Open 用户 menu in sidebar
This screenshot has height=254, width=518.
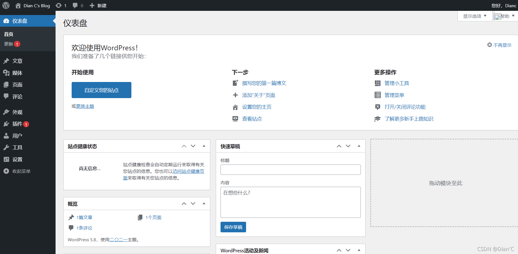click(x=28, y=136)
